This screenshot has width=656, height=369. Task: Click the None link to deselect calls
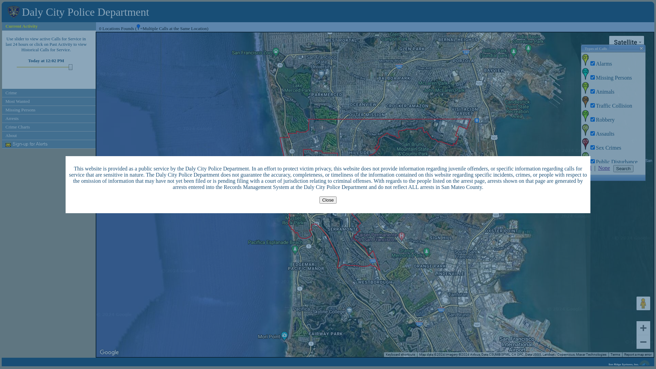[604, 168]
